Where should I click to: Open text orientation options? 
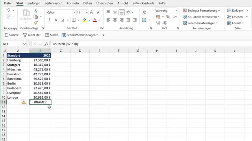point(128,12)
